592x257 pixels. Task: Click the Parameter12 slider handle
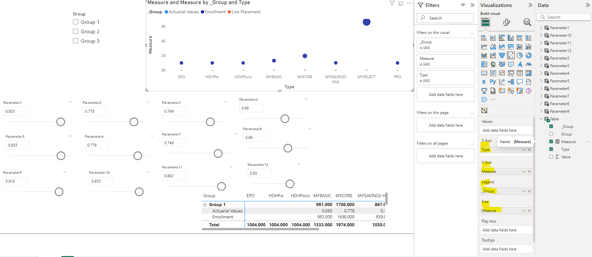[x=290, y=184]
